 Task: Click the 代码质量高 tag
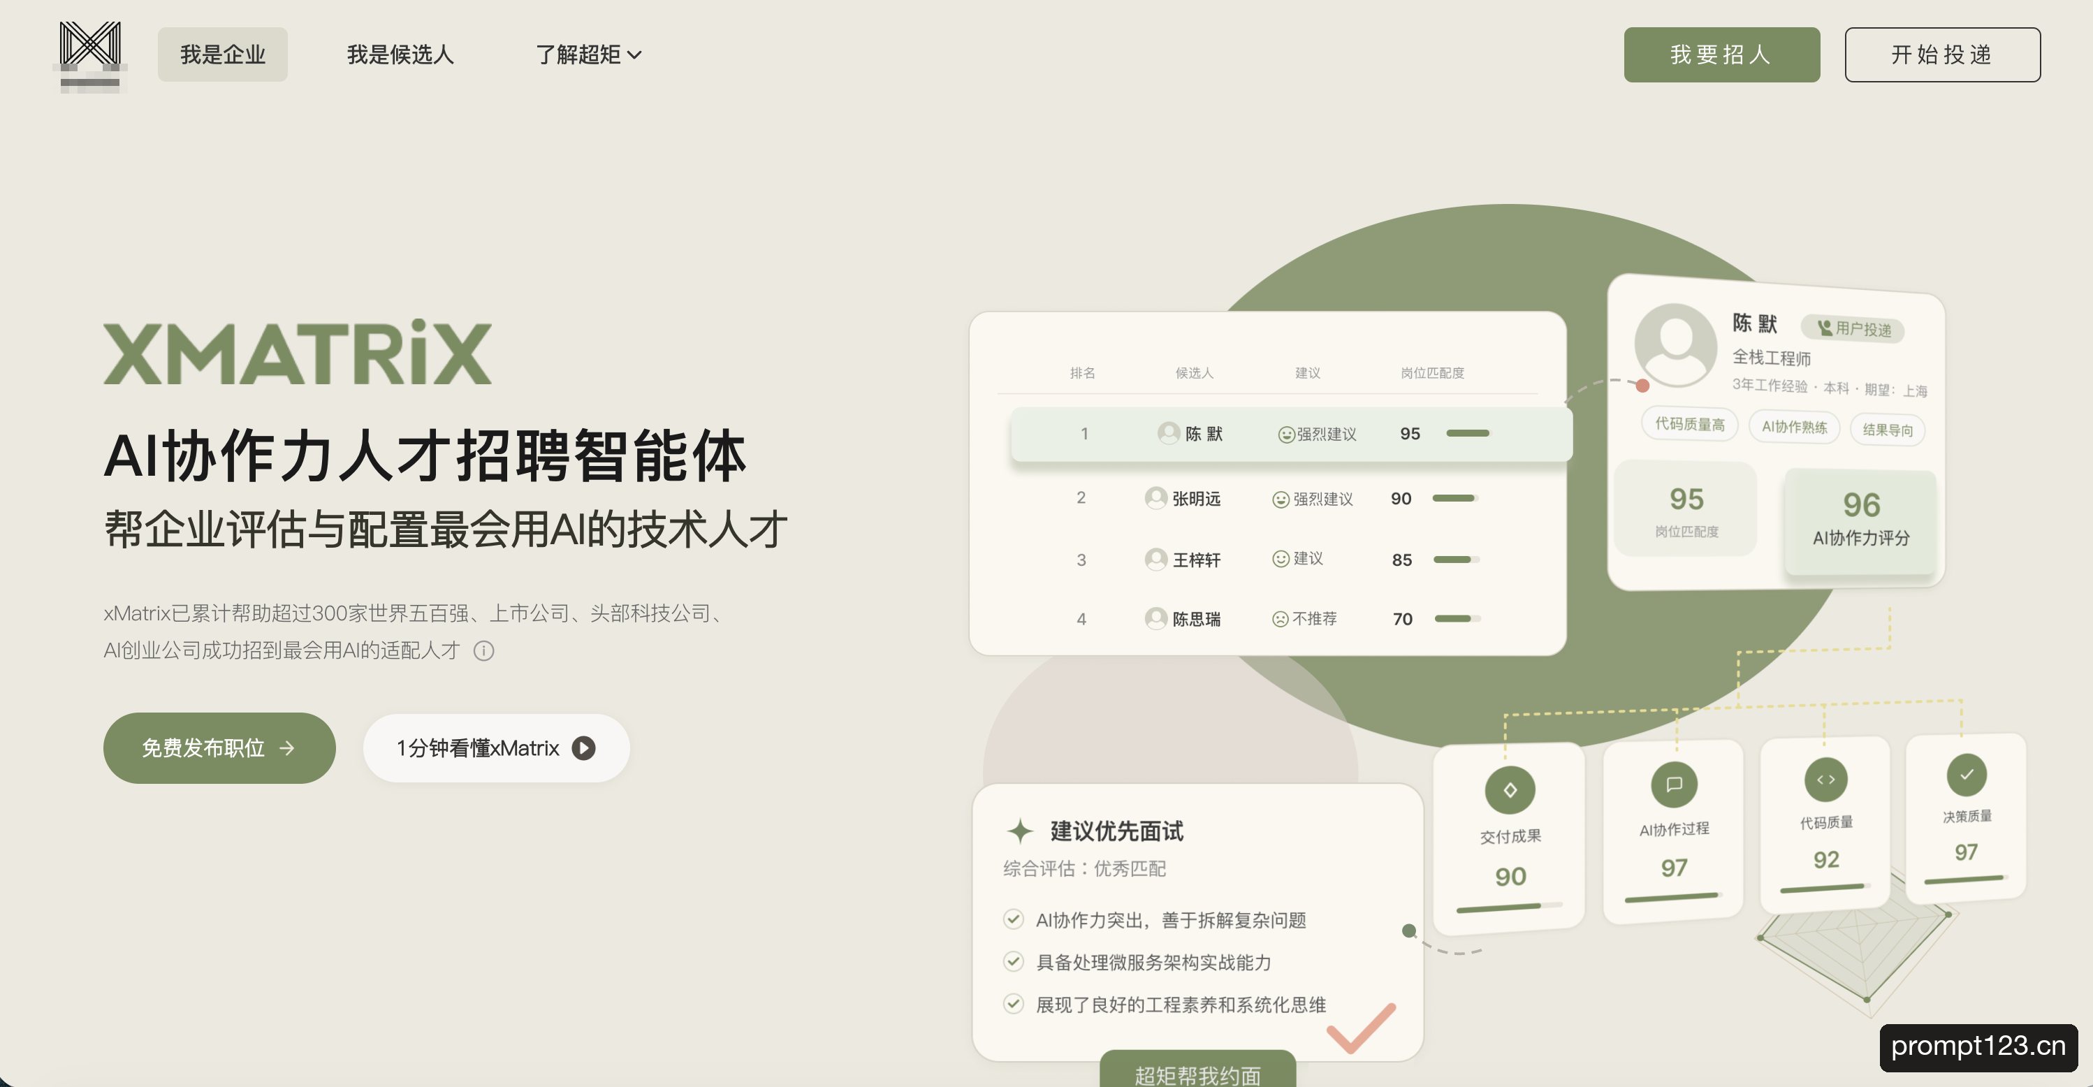click(x=1690, y=424)
